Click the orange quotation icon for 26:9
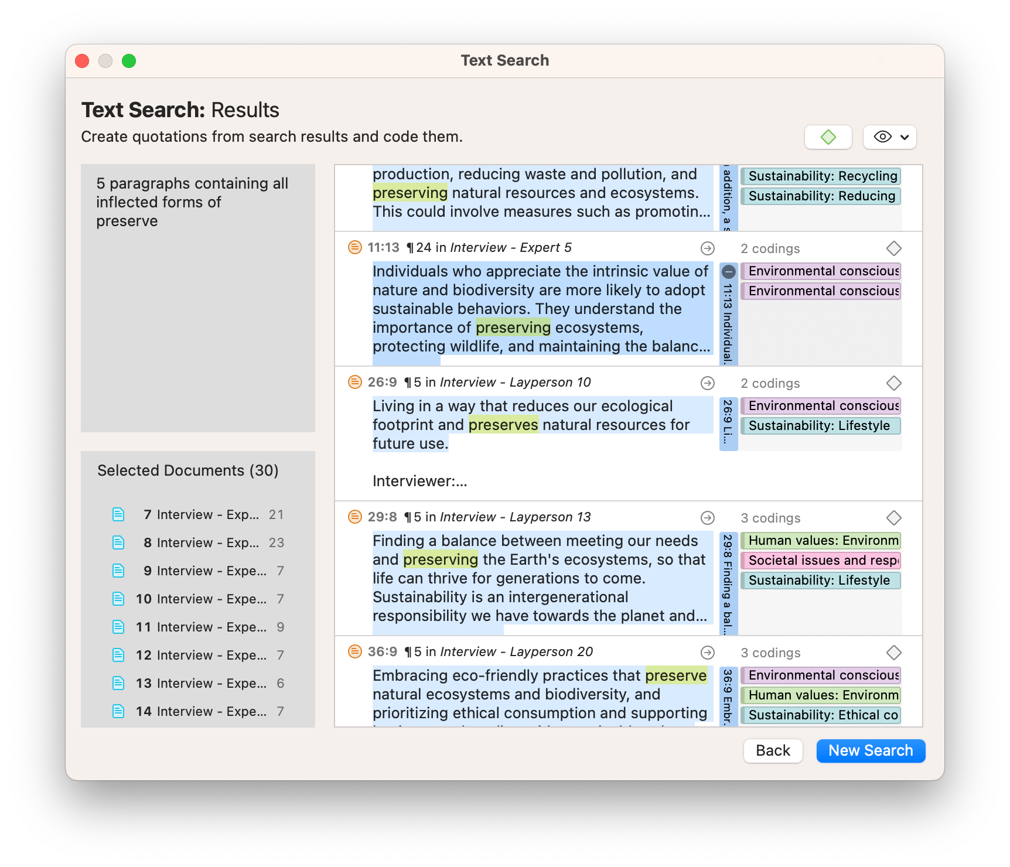1010x867 pixels. [354, 383]
